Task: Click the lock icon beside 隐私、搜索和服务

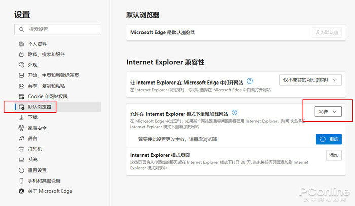Action: click(21, 54)
